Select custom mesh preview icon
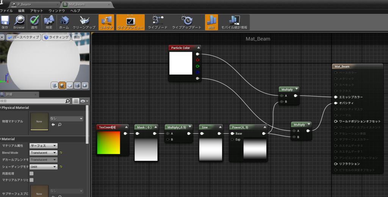Screen dimensions: 388x197 85,85
